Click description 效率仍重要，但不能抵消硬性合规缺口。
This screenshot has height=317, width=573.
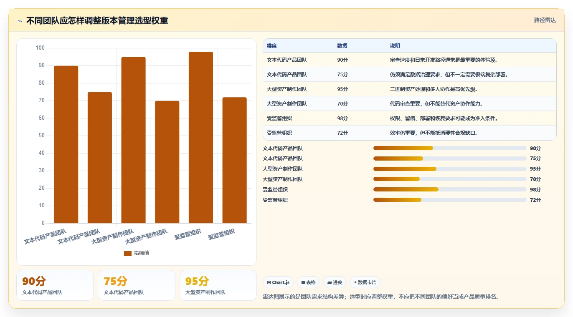coord(434,133)
